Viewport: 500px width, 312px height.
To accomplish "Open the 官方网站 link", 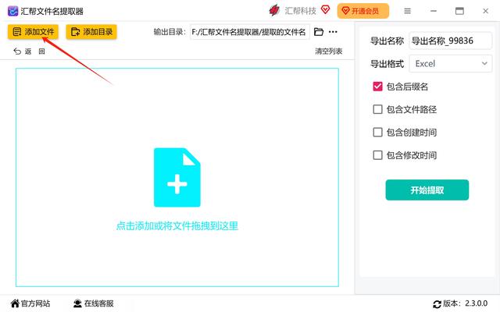I will click(30, 303).
